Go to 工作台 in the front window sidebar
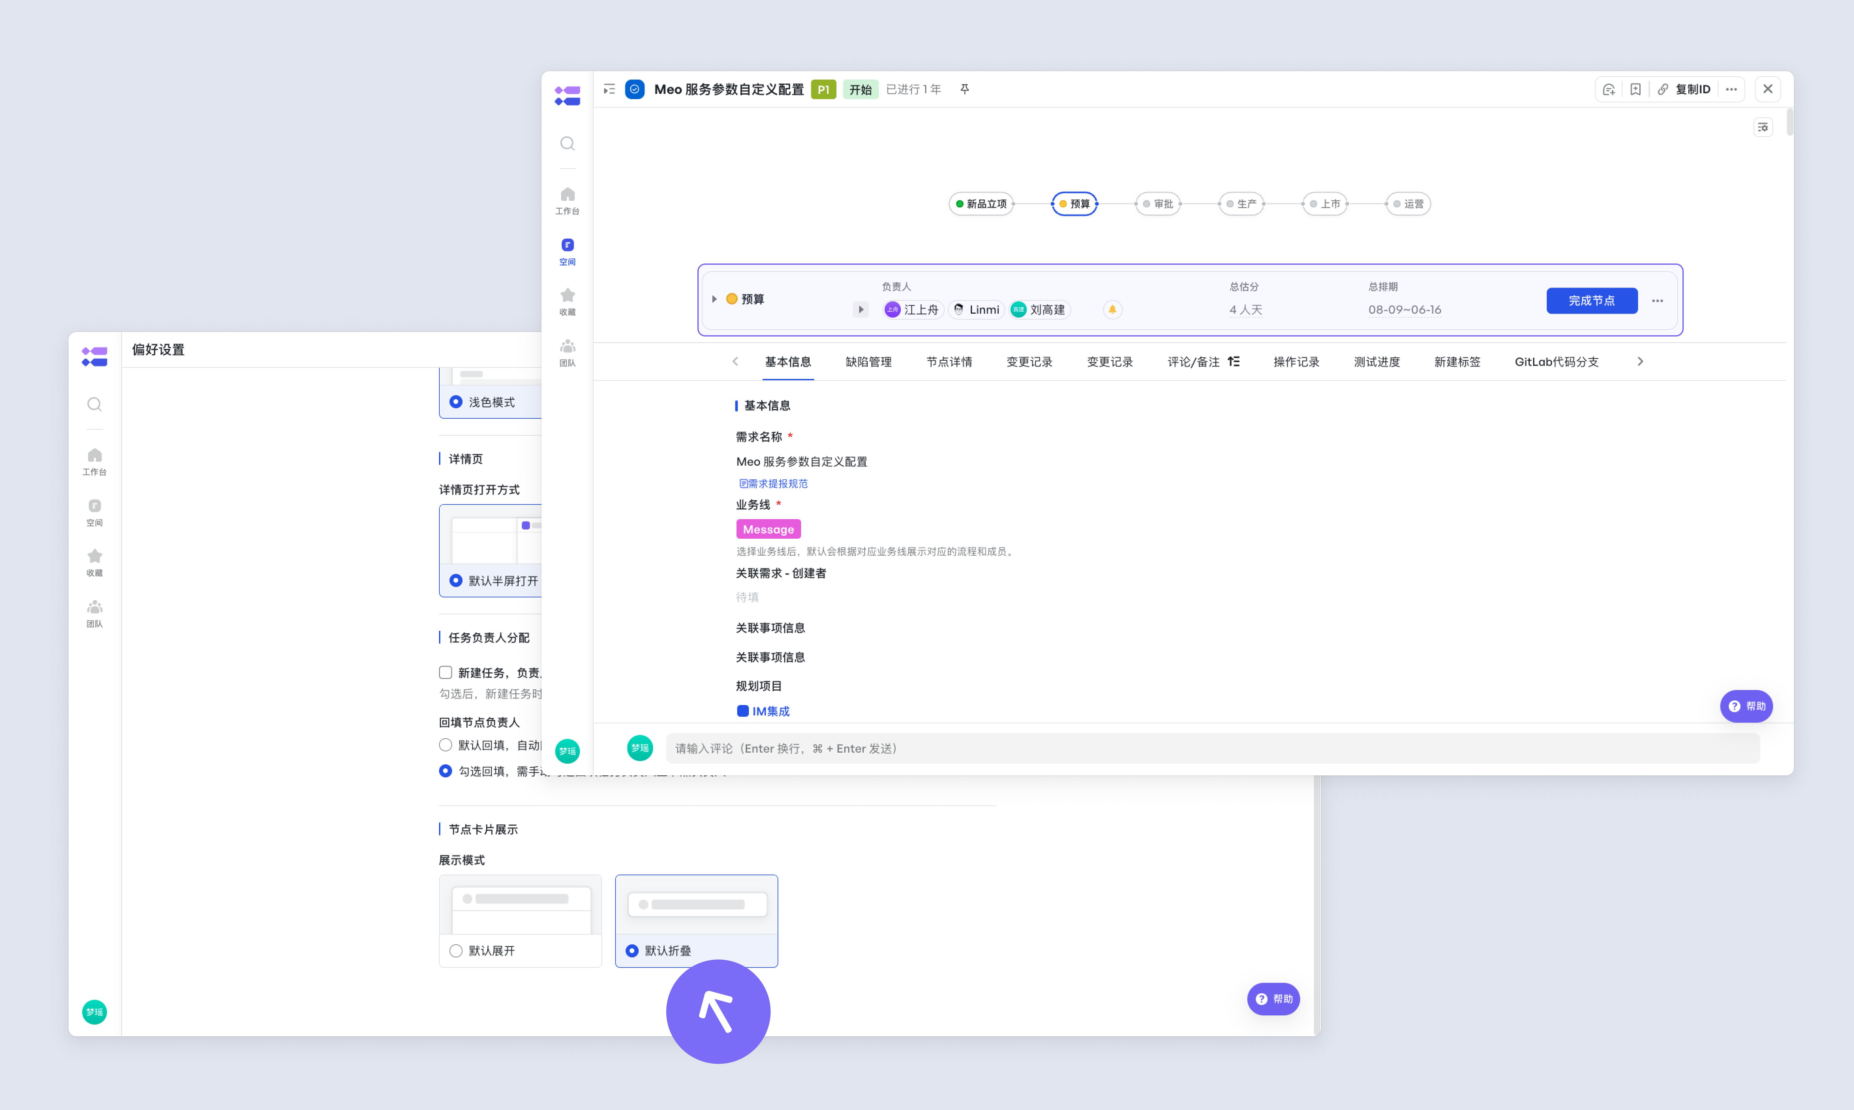Viewport: 1854px width, 1110px height. [x=567, y=201]
